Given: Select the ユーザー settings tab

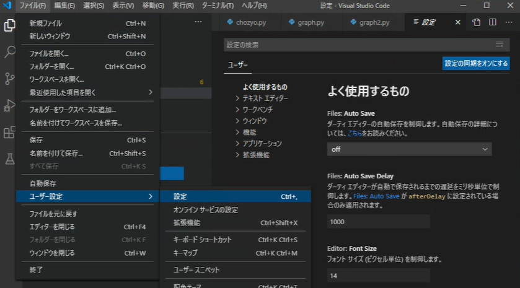Looking at the screenshot, I should [238, 65].
